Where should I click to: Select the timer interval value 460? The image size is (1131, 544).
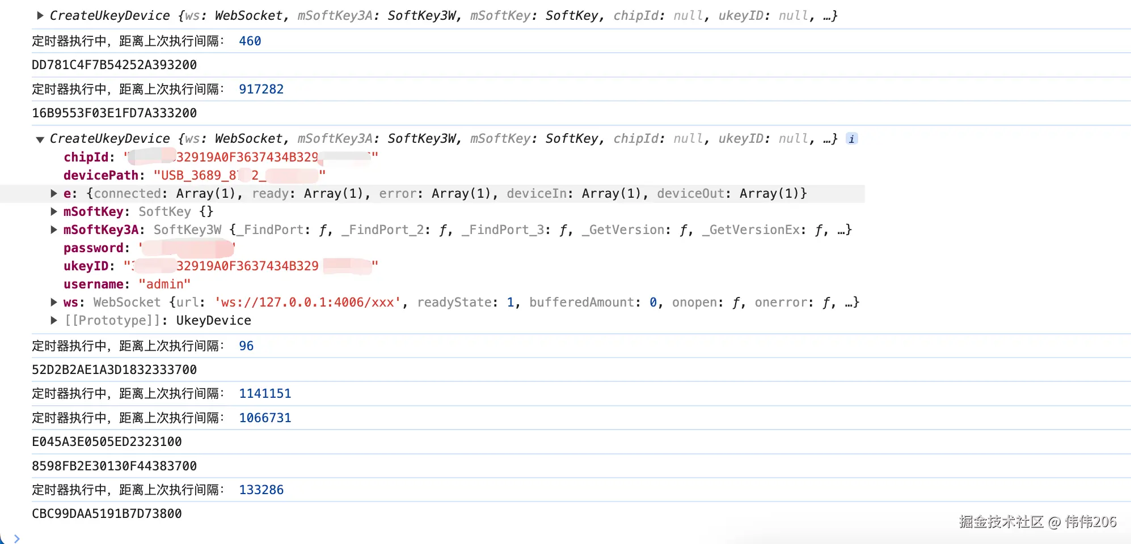click(x=250, y=41)
